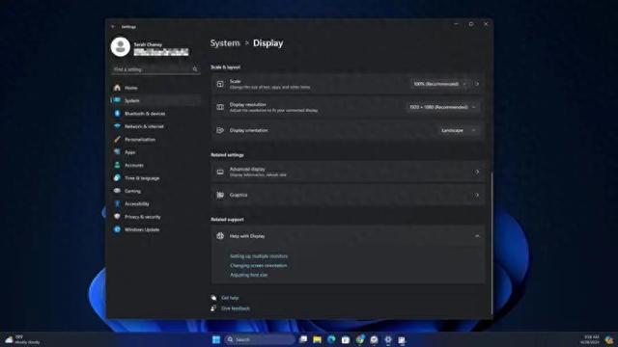
Task: Open the Network & internet Wi-Fi icon
Action: pyautogui.click(x=117, y=126)
